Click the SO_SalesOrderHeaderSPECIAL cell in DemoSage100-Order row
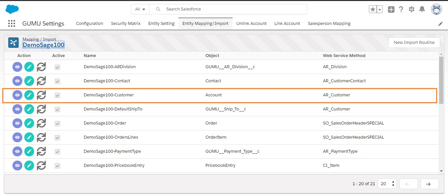Image resolution: width=448 pixels, height=195 pixels. (353, 123)
